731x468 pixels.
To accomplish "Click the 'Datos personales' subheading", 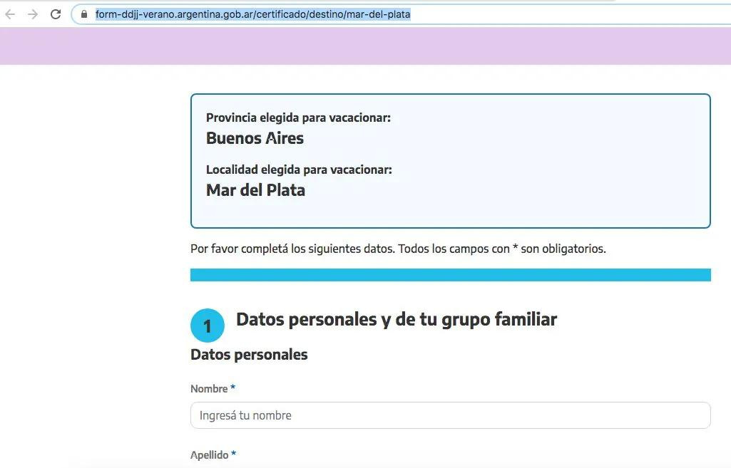I will [x=249, y=355].
